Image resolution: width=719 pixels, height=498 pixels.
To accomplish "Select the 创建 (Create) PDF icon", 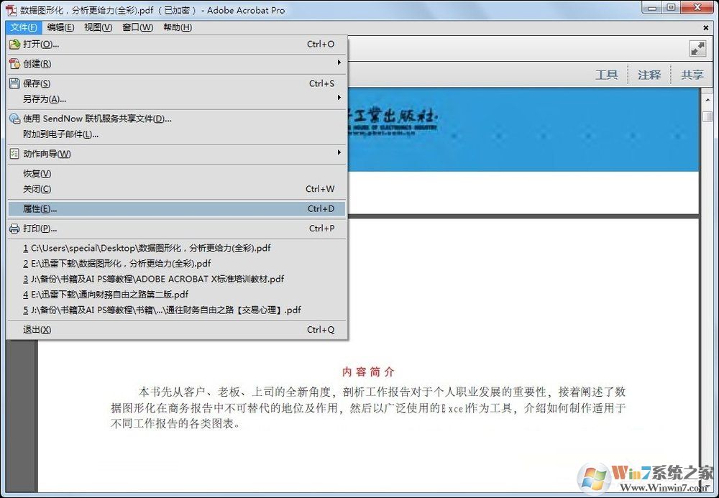I will pyautogui.click(x=15, y=64).
